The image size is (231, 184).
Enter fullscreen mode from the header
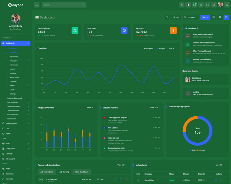(207, 5)
